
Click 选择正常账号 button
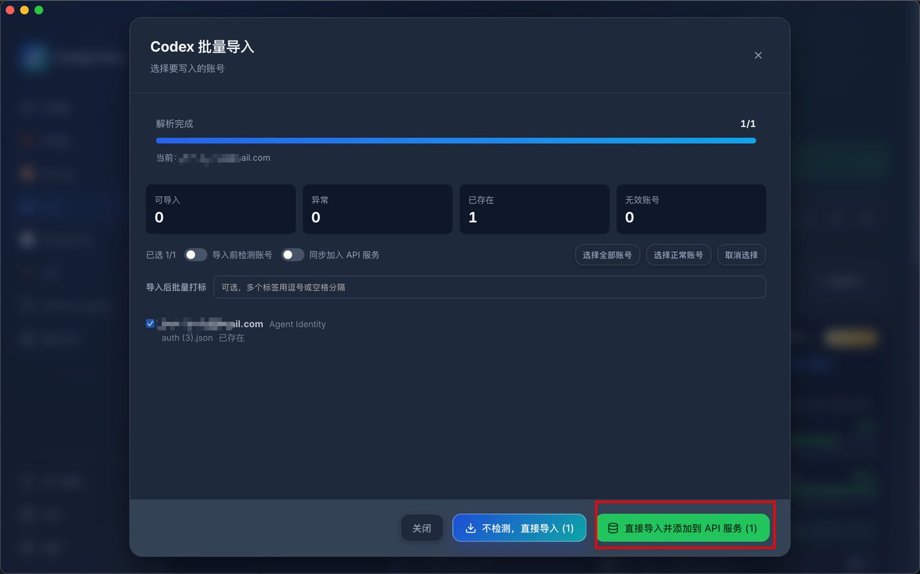678,255
